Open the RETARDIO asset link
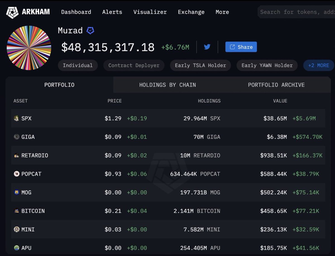This screenshot has height=256, width=335. 35,155
